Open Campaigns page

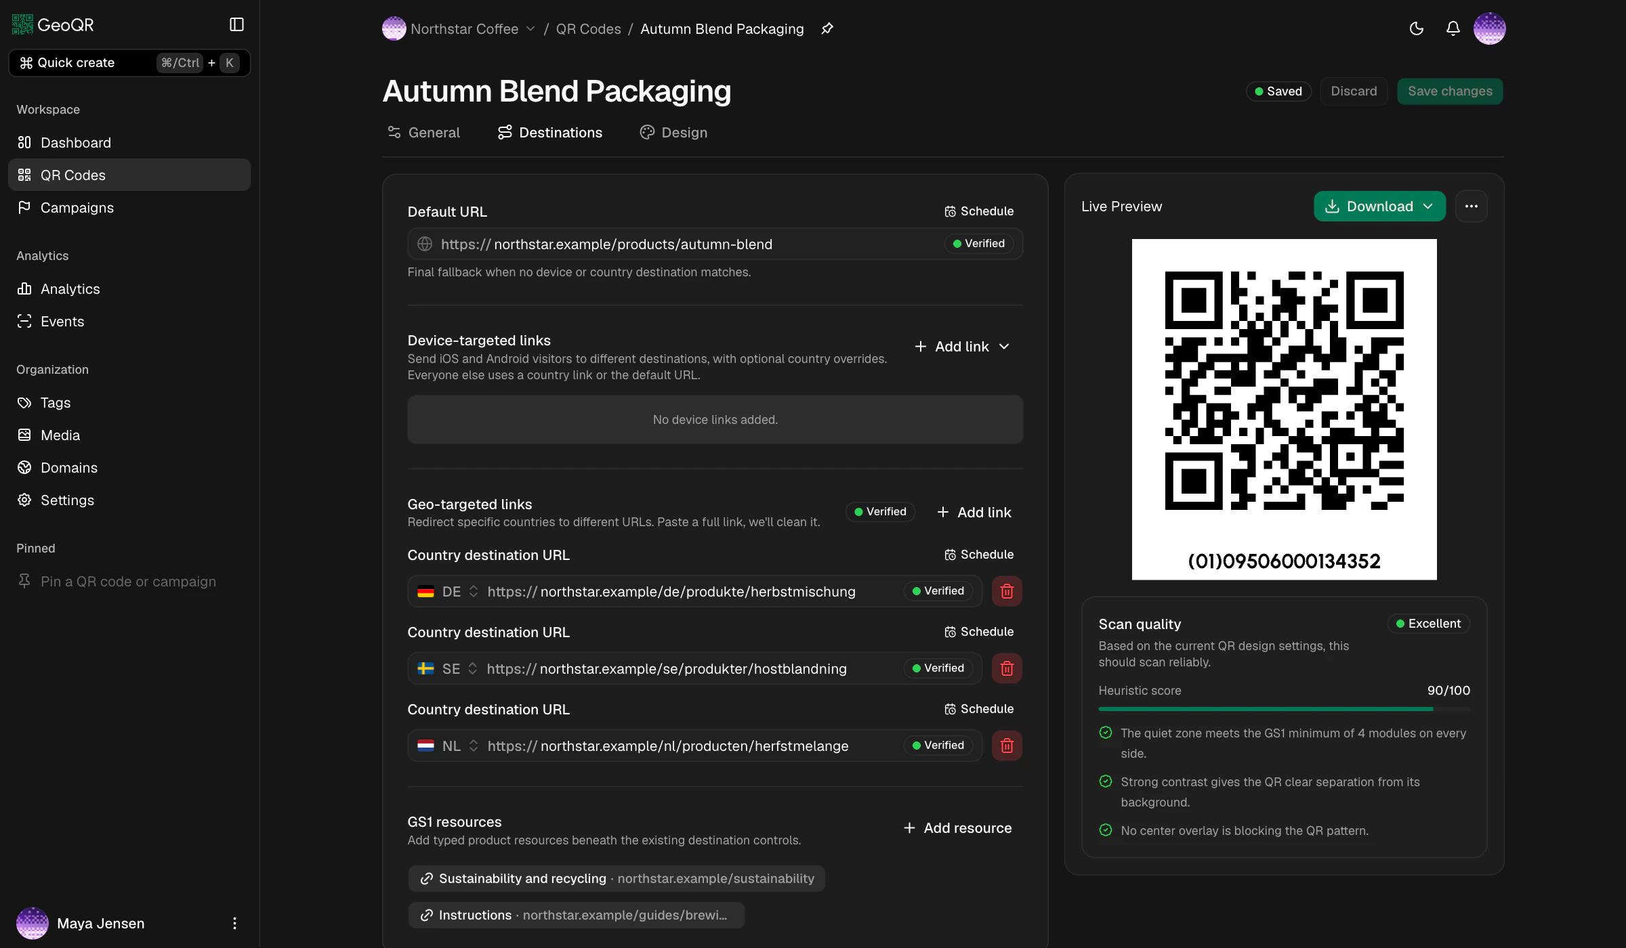(x=129, y=207)
